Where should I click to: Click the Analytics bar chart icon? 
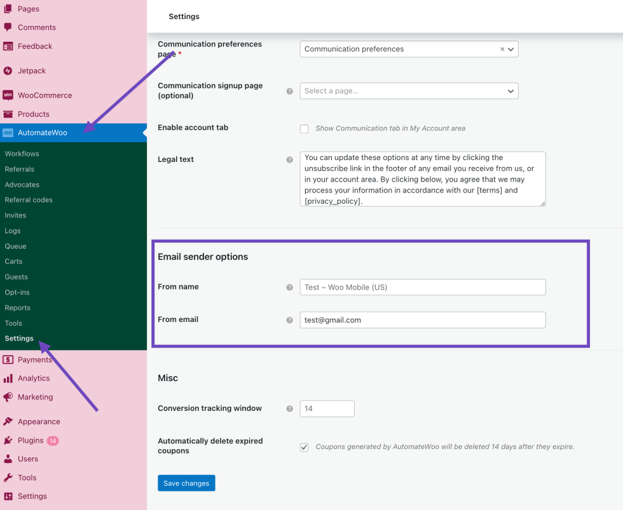point(8,379)
